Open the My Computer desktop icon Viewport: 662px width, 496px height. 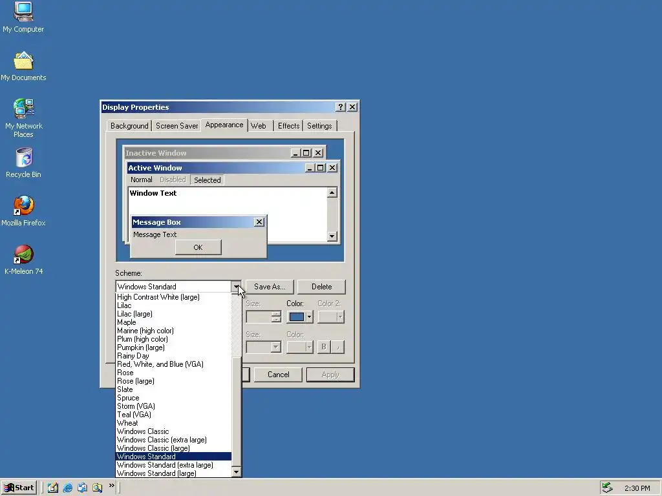(23, 17)
